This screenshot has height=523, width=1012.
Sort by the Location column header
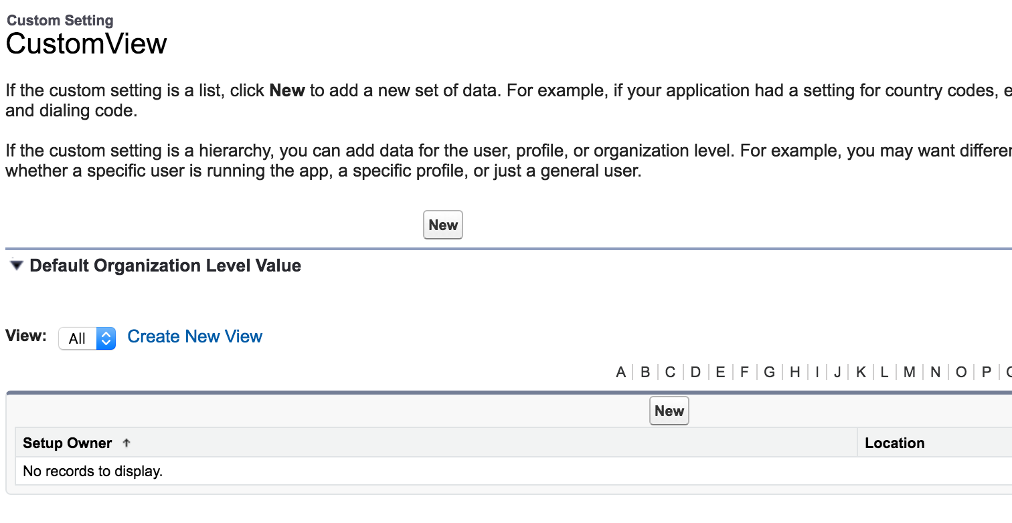894,443
